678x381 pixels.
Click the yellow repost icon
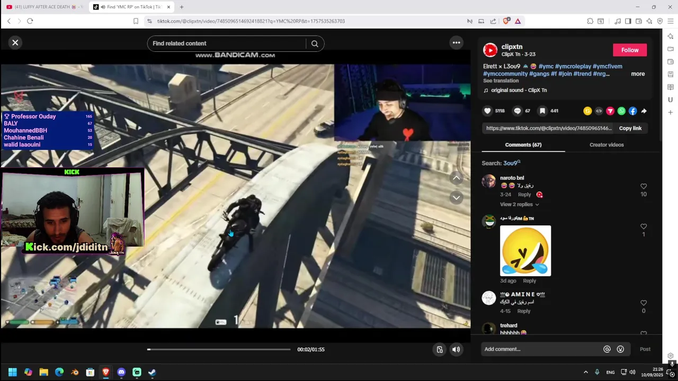587,111
